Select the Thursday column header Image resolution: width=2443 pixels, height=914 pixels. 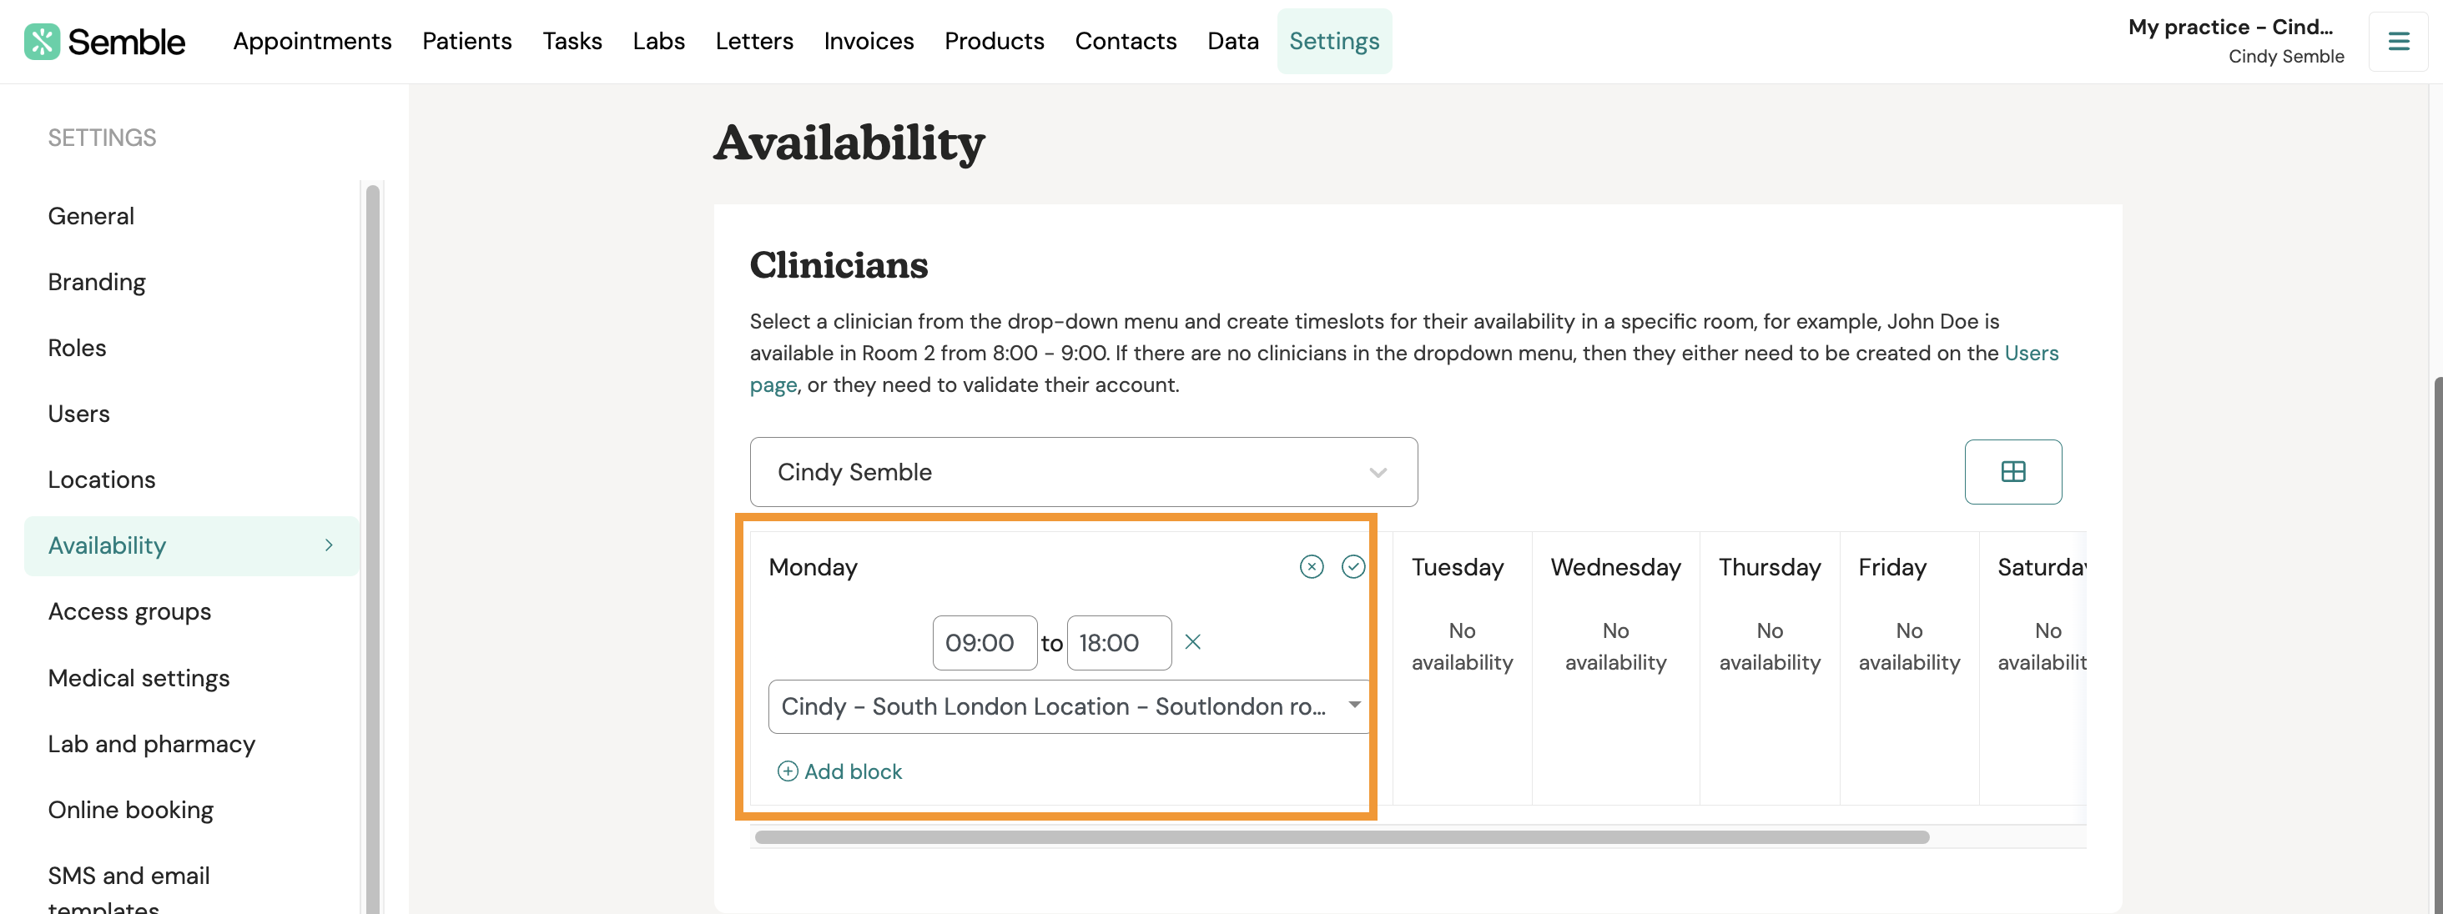click(1770, 567)
